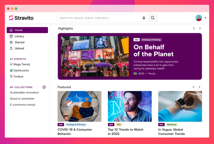Open the user profile avatar
214x144 pixels.
coord(198,18)
